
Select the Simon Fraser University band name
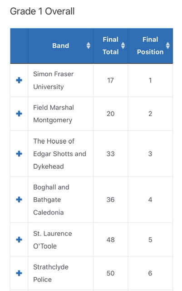54,80
